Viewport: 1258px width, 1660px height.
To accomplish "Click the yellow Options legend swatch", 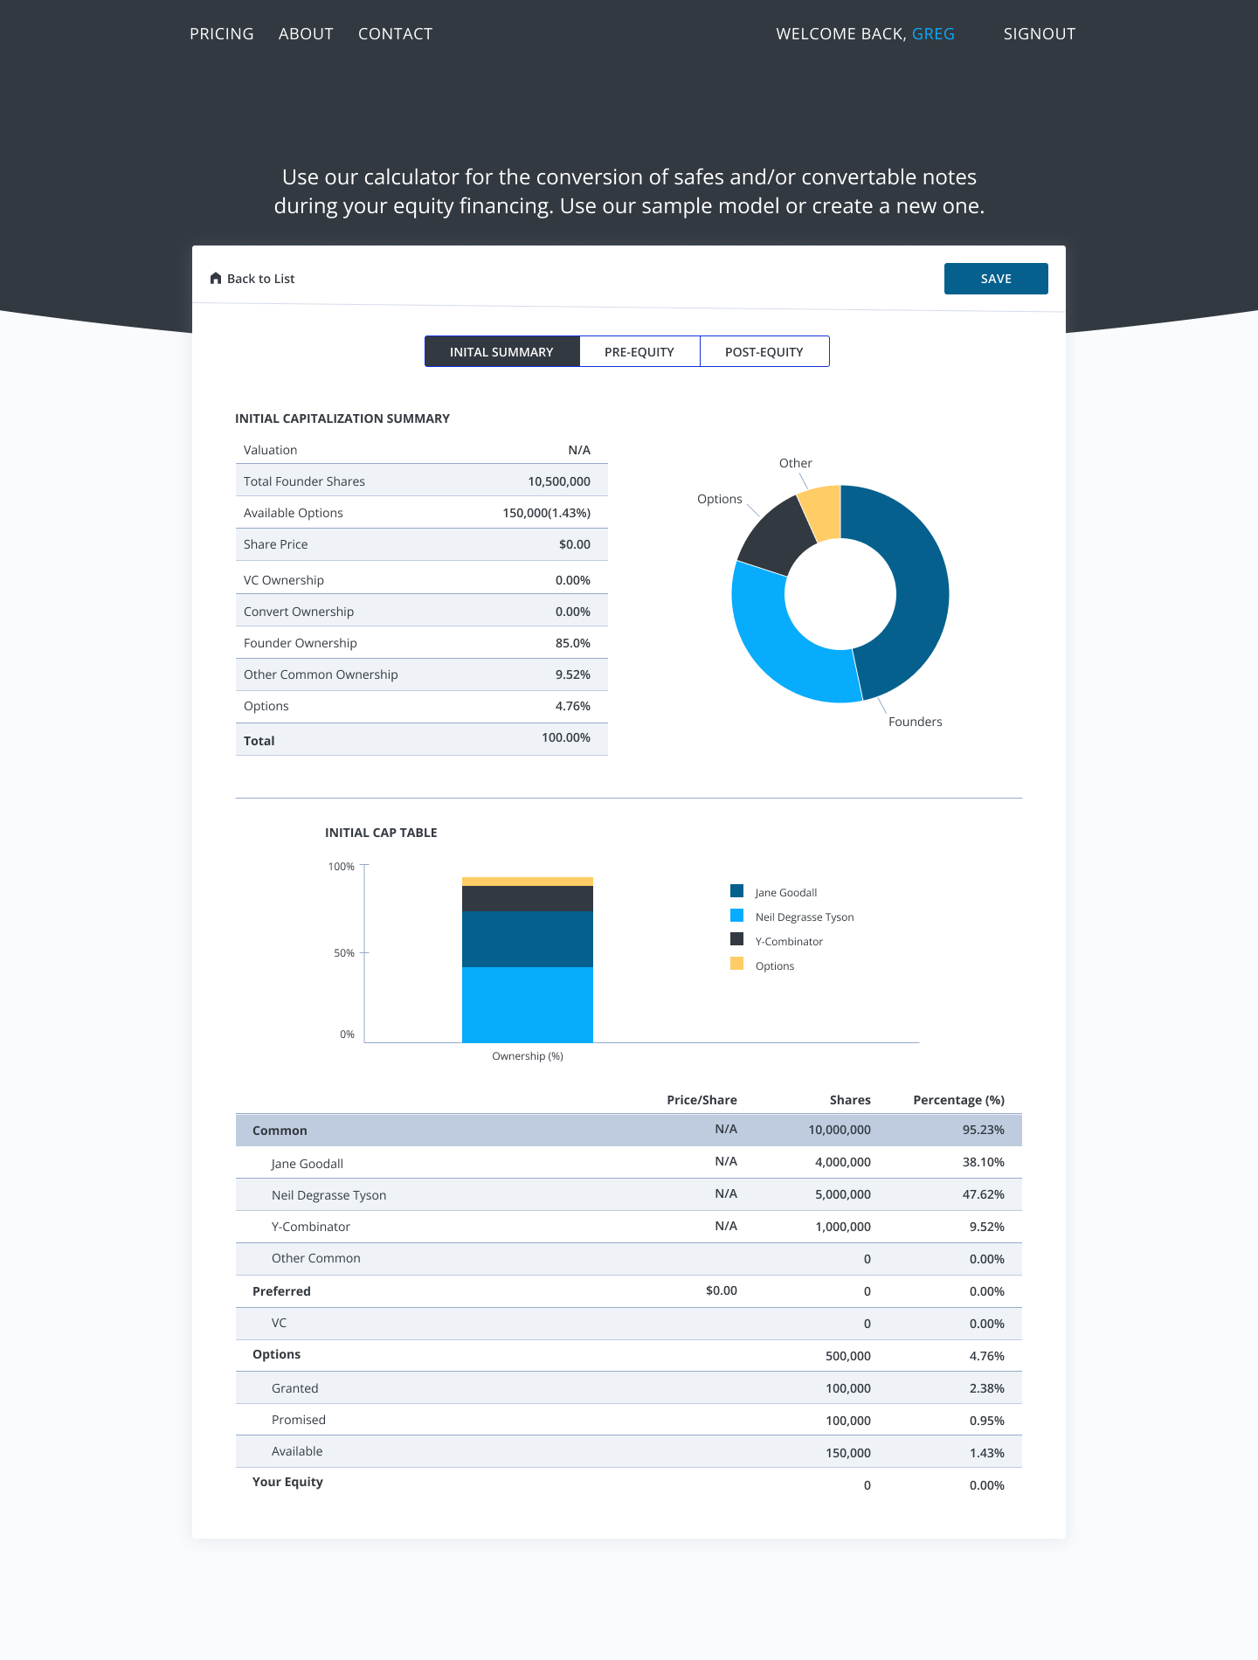I will (x=736, y=964).
